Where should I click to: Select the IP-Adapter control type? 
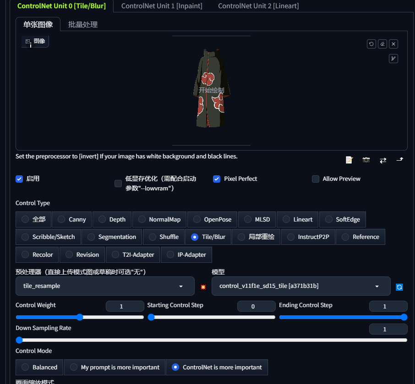(186, 254)
